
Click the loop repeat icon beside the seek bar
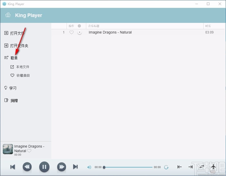click(167, 167)
